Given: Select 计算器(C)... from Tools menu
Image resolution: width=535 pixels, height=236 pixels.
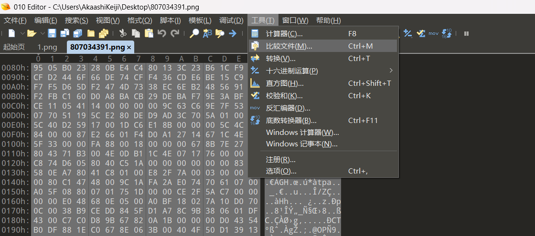Looking at the screenshot, I should coord(323,34).
